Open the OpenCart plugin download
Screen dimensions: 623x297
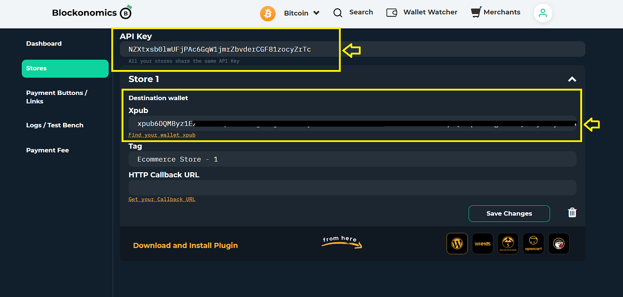click(x=533, y=244)
